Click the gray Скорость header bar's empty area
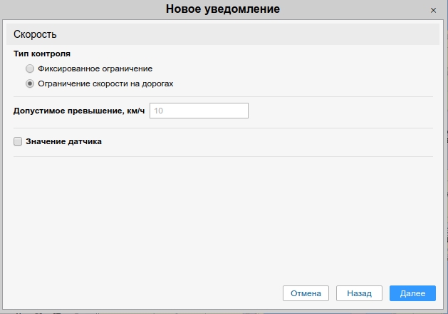Viewport: 448px width, 314px height. tap(249, 34)
